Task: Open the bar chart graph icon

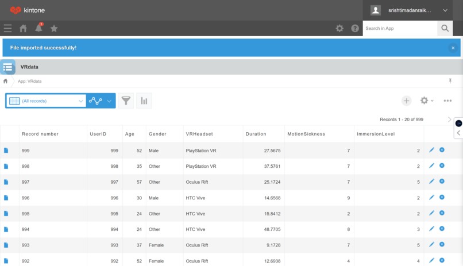Action: click(144, 101)
